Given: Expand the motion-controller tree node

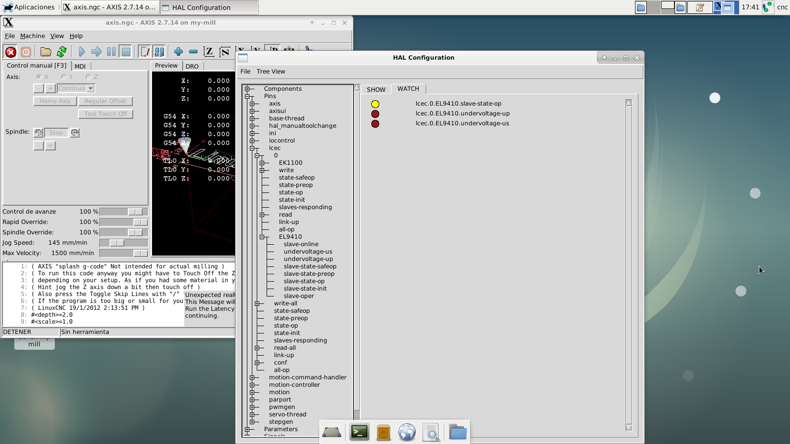Looking at the screenshot, I should click(x=252, y=385).
